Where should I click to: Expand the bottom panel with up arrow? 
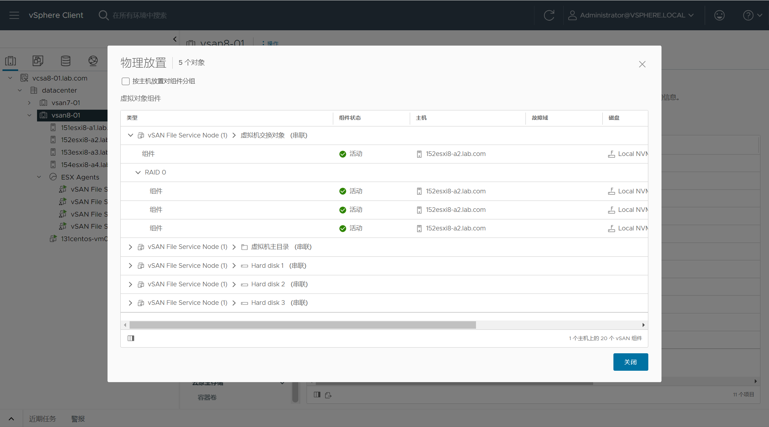click(x=11, y=419)
